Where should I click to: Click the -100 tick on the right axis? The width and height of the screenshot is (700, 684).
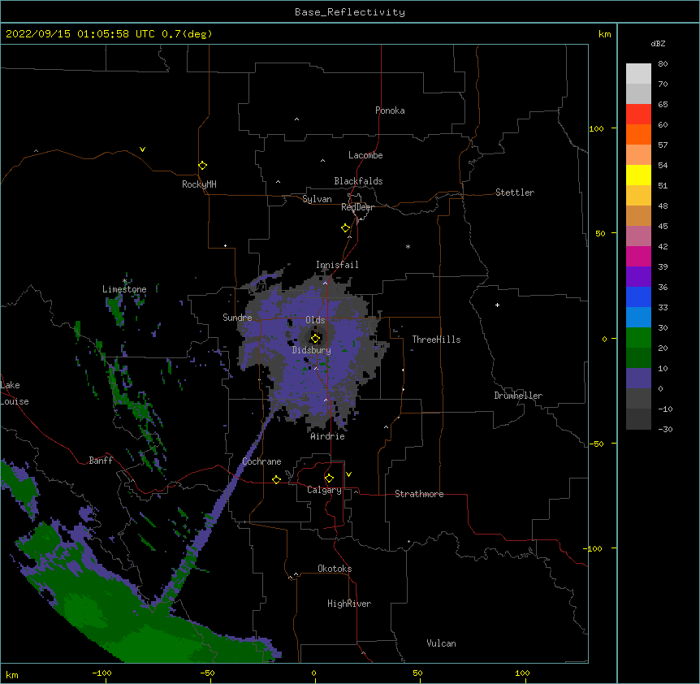coord(594,548)
